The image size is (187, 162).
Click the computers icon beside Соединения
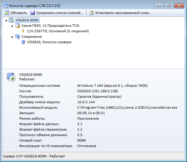pos(17,37)
